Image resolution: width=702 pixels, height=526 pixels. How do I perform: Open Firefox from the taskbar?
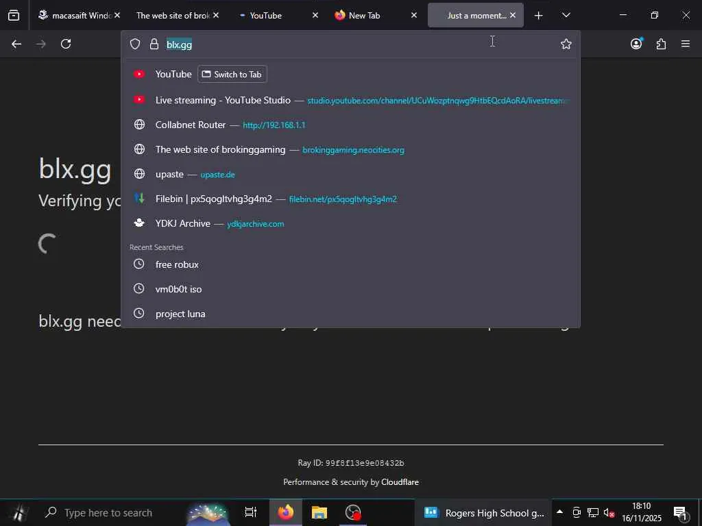point(285,512)
